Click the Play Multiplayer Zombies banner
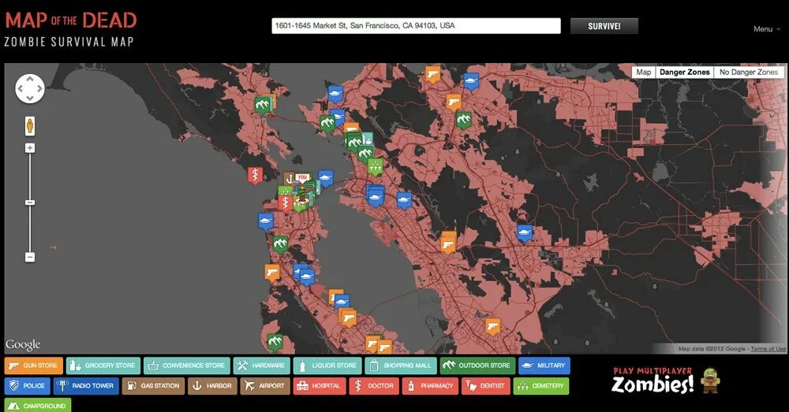The width and height of the screenshot is (789, 412). click(x=665, y=380)
